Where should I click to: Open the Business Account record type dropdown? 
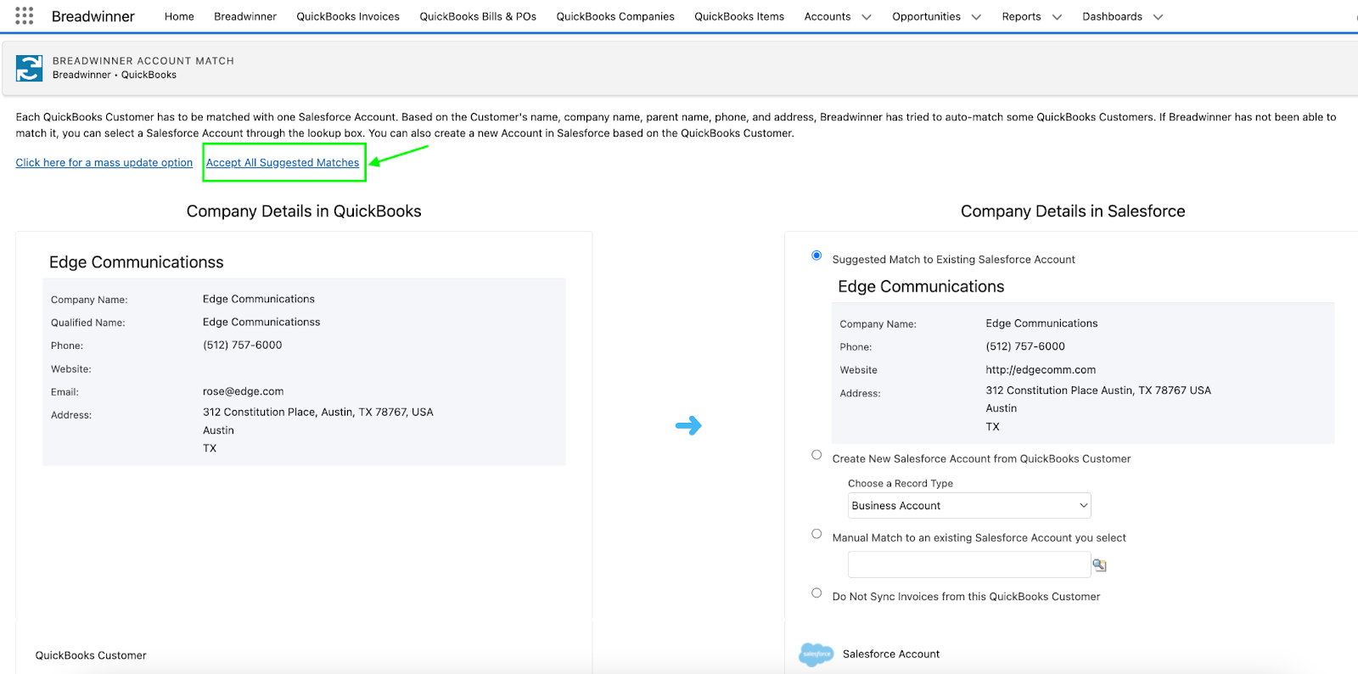(x=969, y=506)
